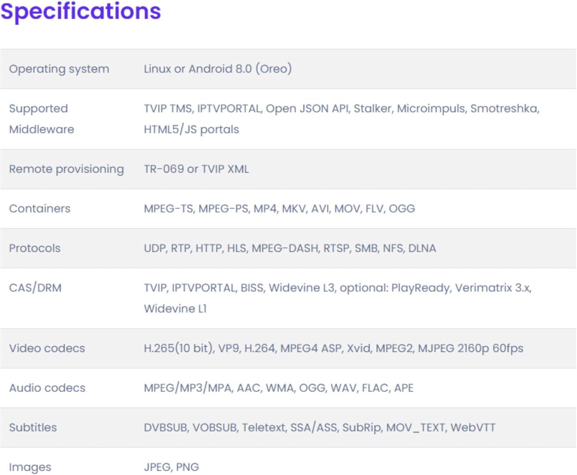Click audio codecs value 'MPEG/MP3/MPA, AAC...'

278,388
